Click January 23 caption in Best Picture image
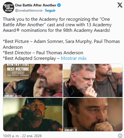Viewport: 124px width, 138px height. pos(10,95)
